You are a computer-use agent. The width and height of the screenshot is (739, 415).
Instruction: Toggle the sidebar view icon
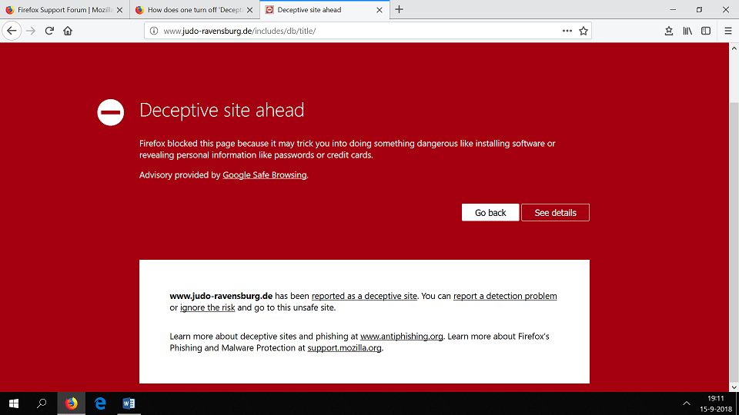click(706, 31)
